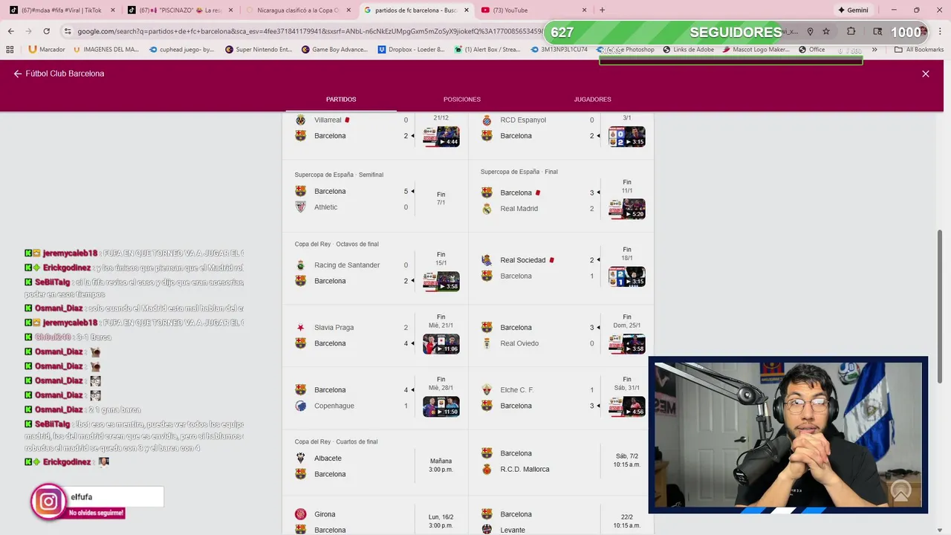
Task: Click the Real Madrid crest icon
Action: click(x=487, y=209)
